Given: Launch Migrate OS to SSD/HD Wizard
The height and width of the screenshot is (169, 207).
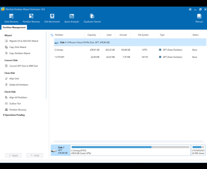Looking at the screenshot, I should coord(22,41).
